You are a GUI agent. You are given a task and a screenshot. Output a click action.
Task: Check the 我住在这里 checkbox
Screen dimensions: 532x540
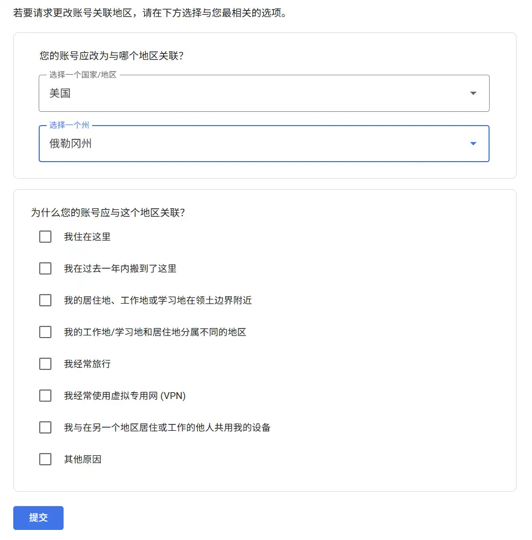[46, 237]
